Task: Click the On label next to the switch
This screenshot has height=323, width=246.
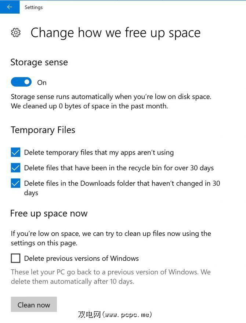Action: click(42, 83)
